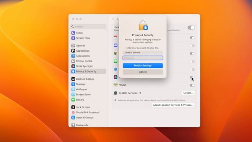Viewport: 252px width, 142px height.
Task: Click the System Services gear icon
Action: [x=115, y=93]
